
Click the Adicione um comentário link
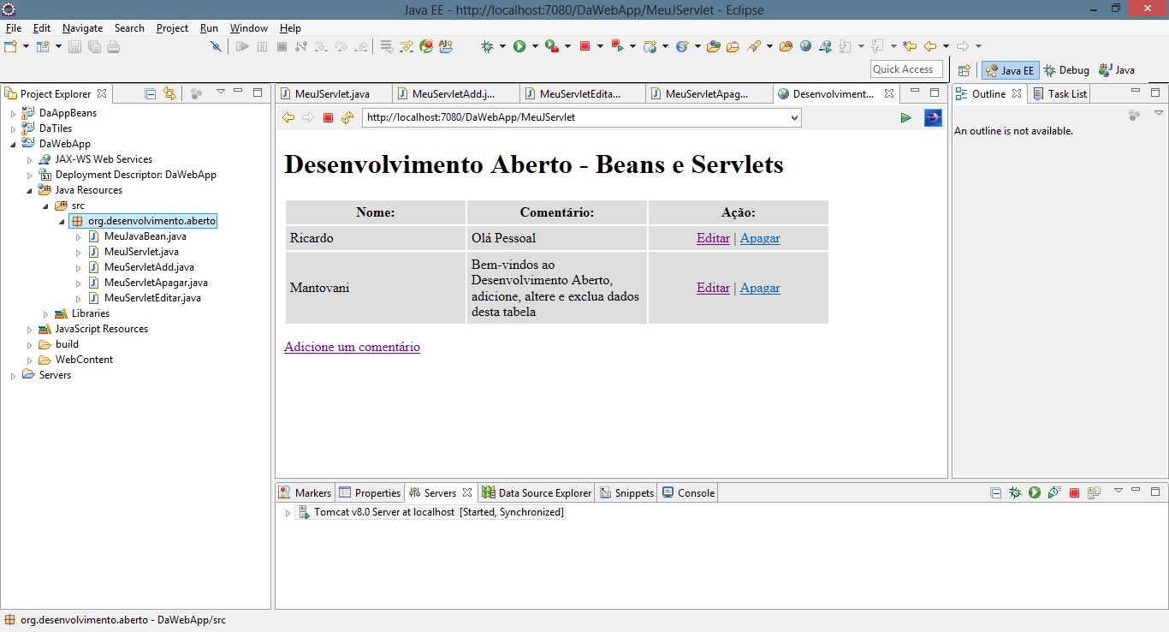[352, 347]
